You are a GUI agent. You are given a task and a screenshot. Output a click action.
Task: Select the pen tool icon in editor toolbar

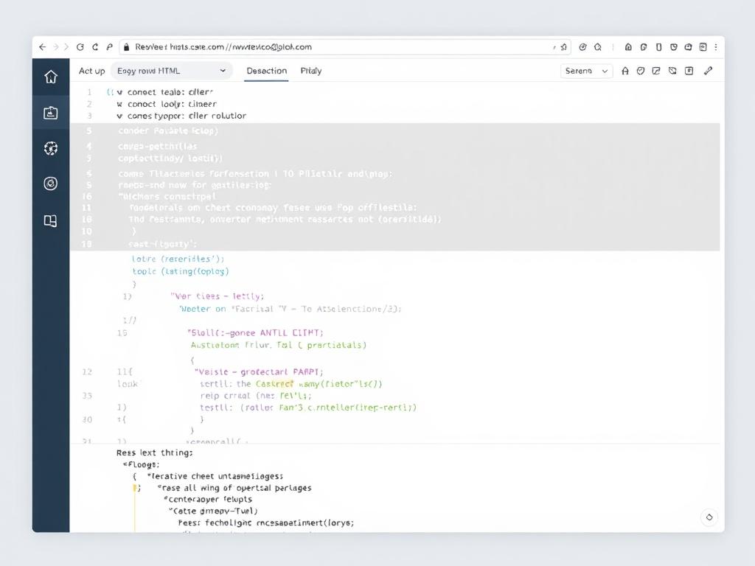point(708,71)
